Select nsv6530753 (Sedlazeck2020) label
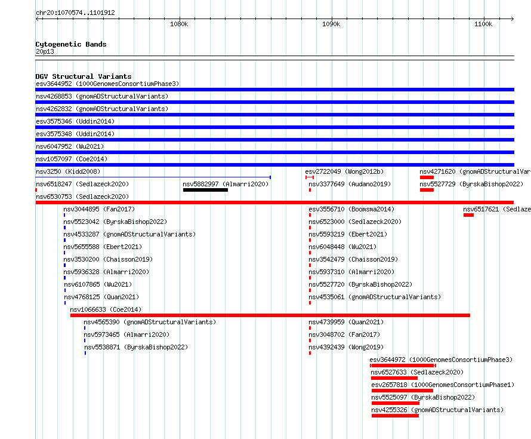Viewport: 531px width, 439px height. pyautogui.click(x=82, y=197)
